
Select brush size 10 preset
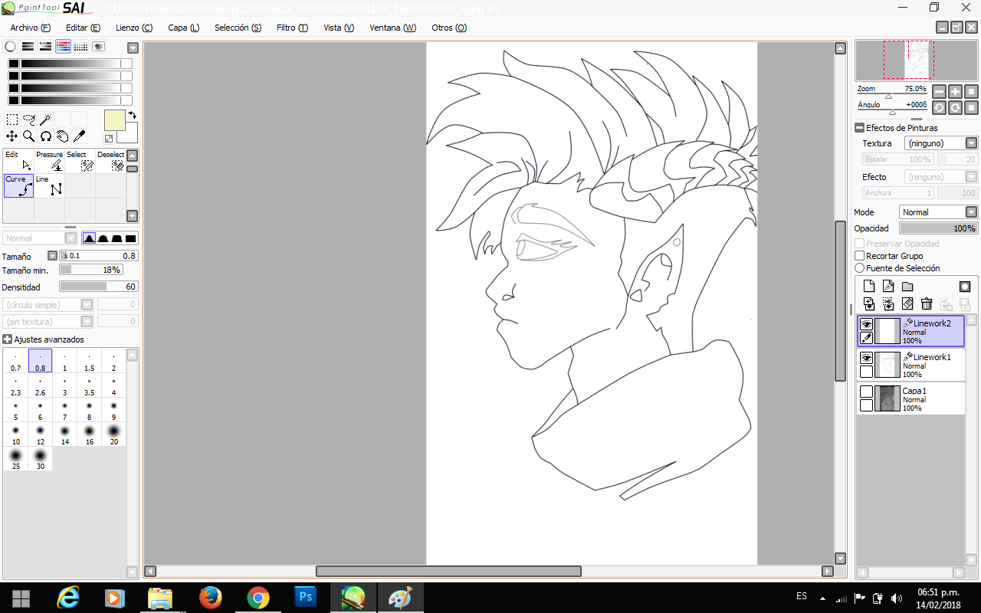click(16, 435)
